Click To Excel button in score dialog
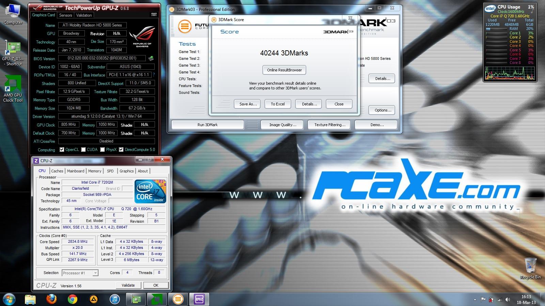Viewport: 545px width, 306px height. [x=278, y=104]
